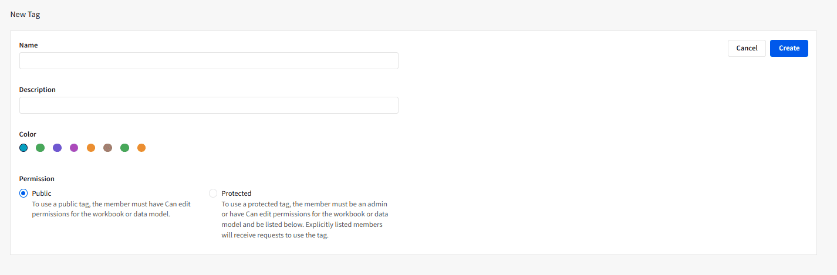The image size is (837, 275).
Task: Focus the Name input field
Action: tap(209, 60)
